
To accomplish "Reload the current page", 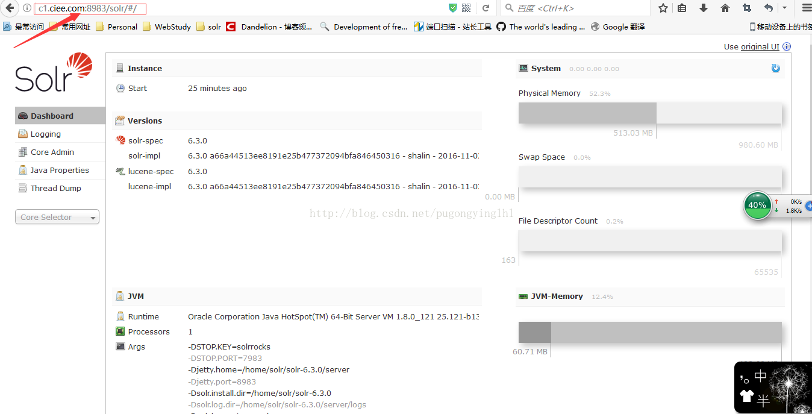I will [486, 8].
